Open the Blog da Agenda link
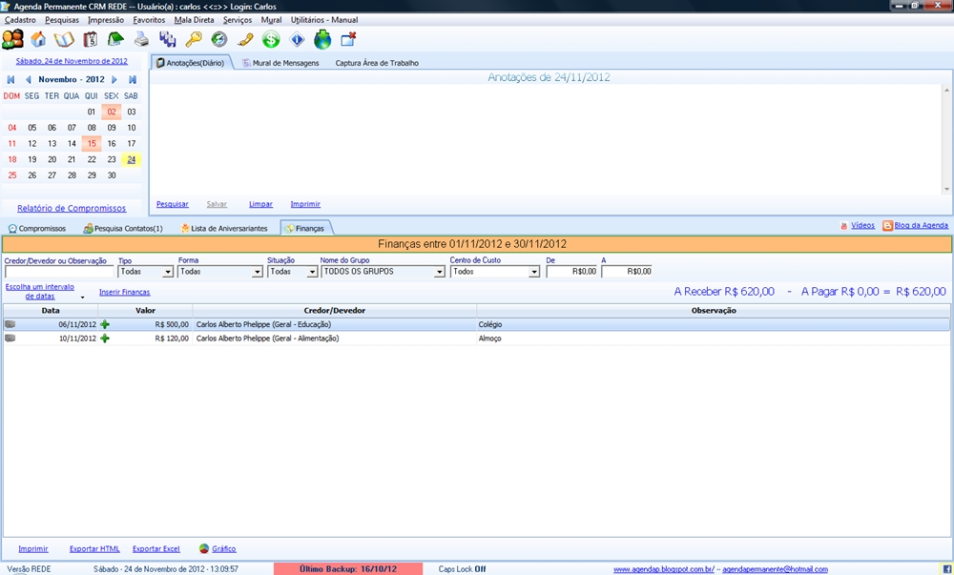This screenshot has width=954, height=575. [x=922, y=225]
